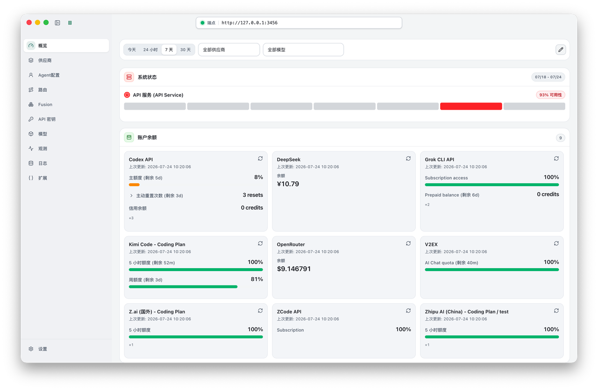The width and height of the screenshot is (598, 390).
Task: Open the 全部模型 model dropdown
Action: [x=303, y=49]
